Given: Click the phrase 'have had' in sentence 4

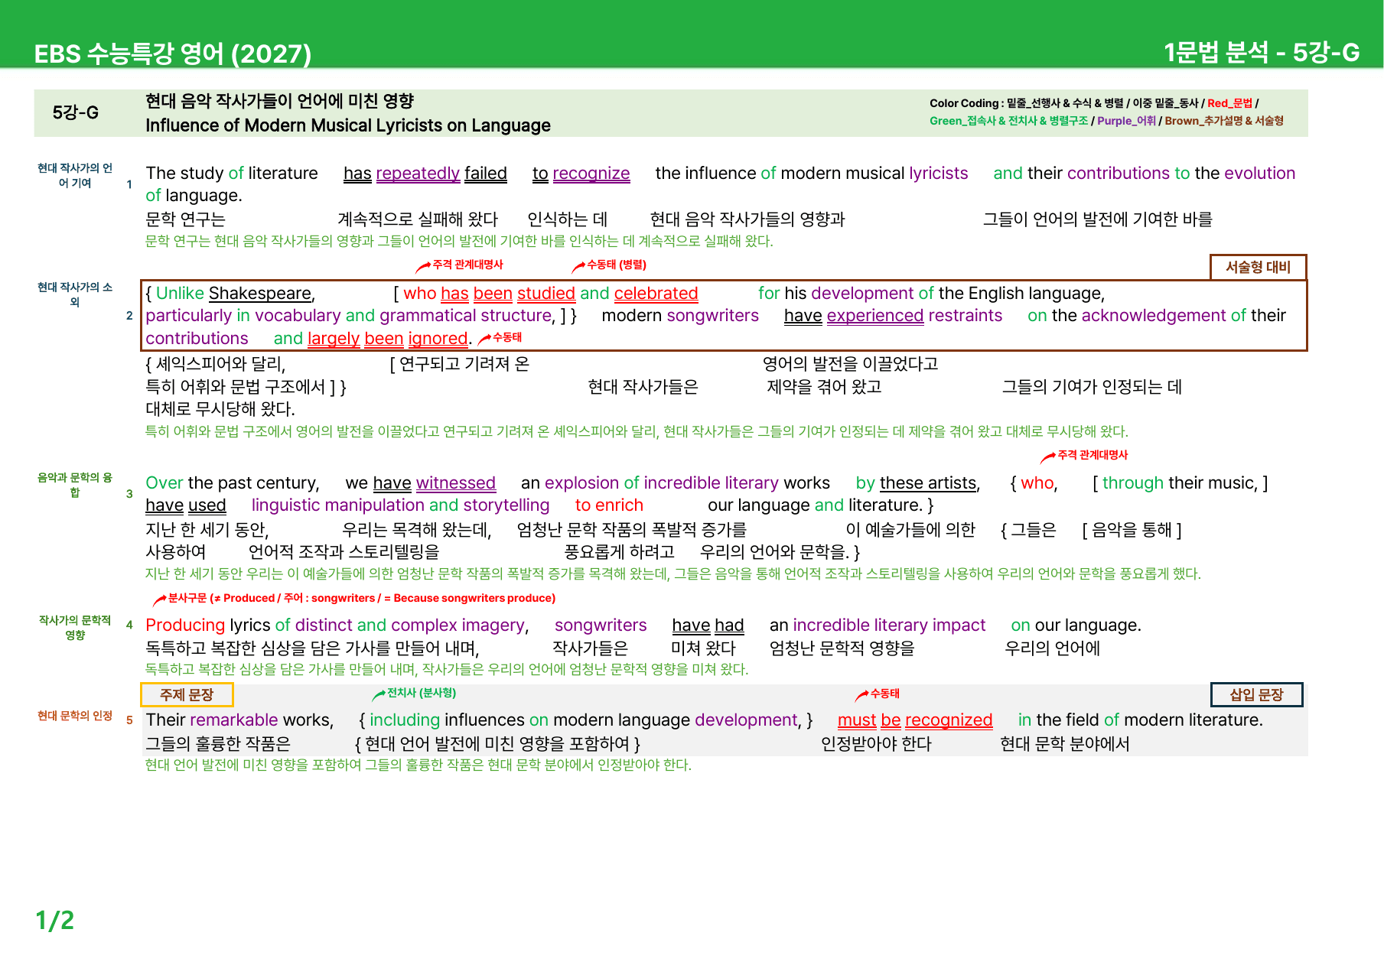Looking at the screenshot, I should [x=708, y=625].
